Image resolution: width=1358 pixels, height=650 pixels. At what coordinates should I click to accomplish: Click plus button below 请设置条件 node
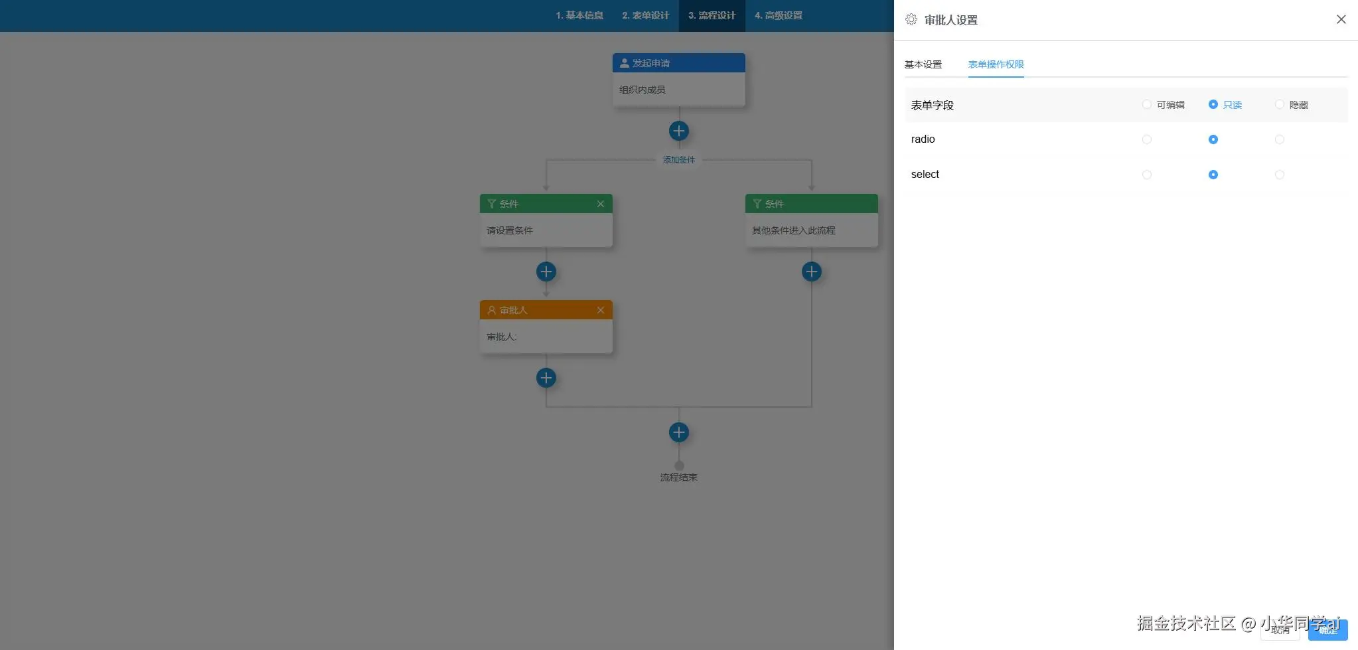point(546,272)
